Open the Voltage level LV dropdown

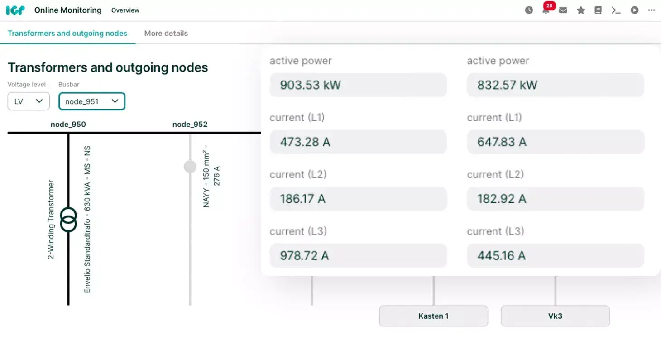[28, 101]
